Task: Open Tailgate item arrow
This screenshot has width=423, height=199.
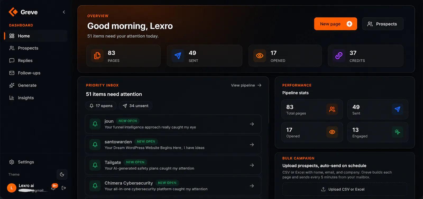Action: pyautogui.click(x=252, y=165)
